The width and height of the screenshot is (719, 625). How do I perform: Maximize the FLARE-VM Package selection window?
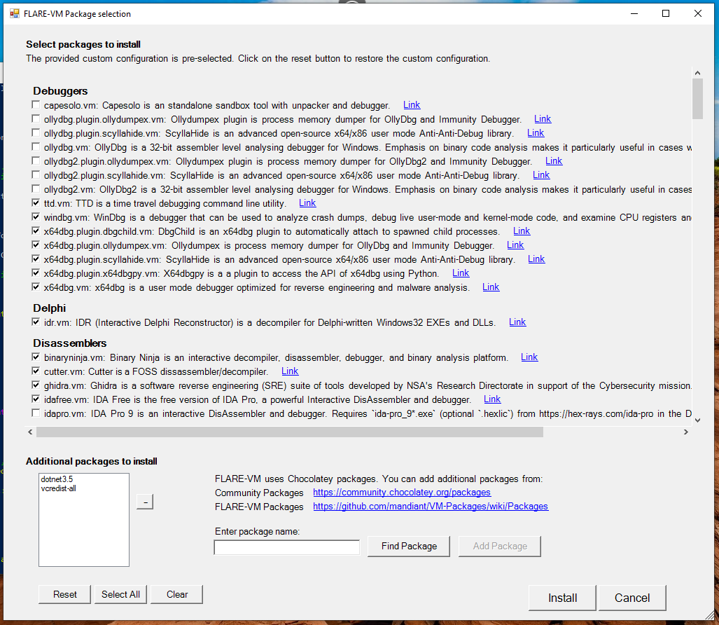666,13
